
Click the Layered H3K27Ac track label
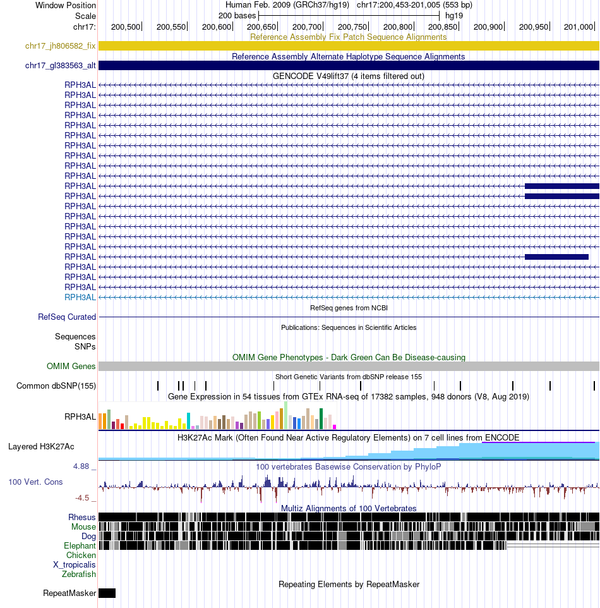coord(41,446)
